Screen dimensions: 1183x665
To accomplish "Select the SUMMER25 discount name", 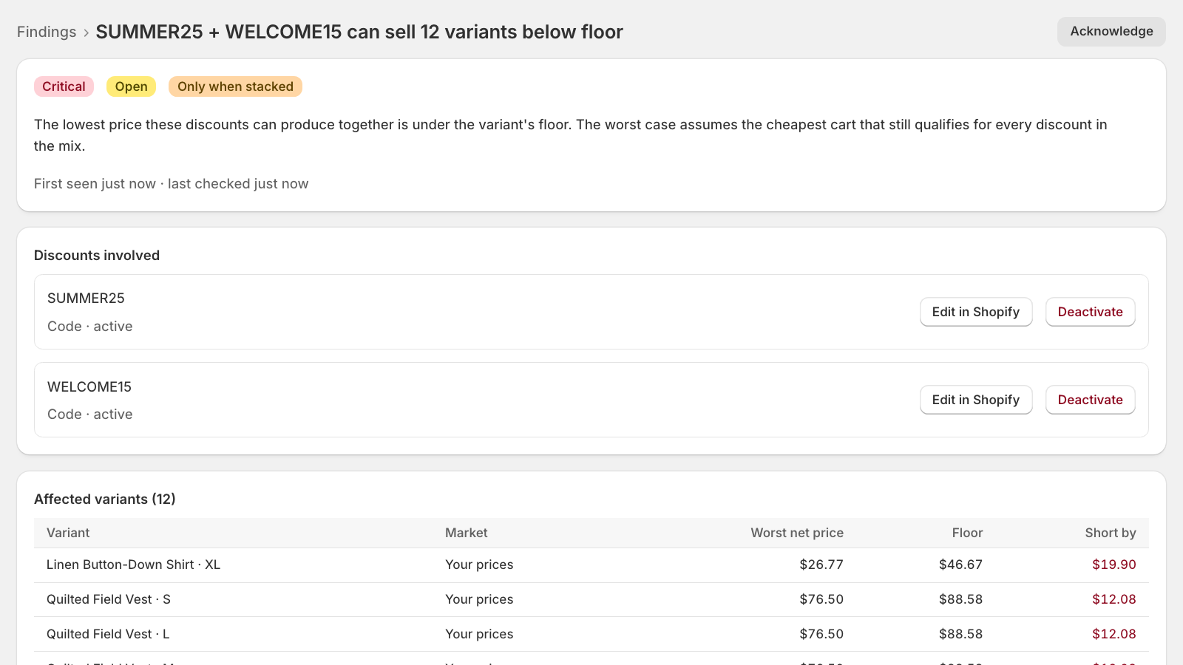I will coord(86,299).
